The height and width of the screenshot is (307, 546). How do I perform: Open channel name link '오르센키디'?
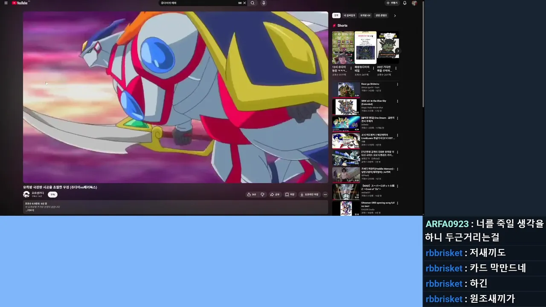[x=38, y=193]
